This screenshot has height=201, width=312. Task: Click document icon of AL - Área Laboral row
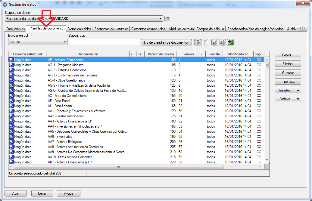point(11,106)
